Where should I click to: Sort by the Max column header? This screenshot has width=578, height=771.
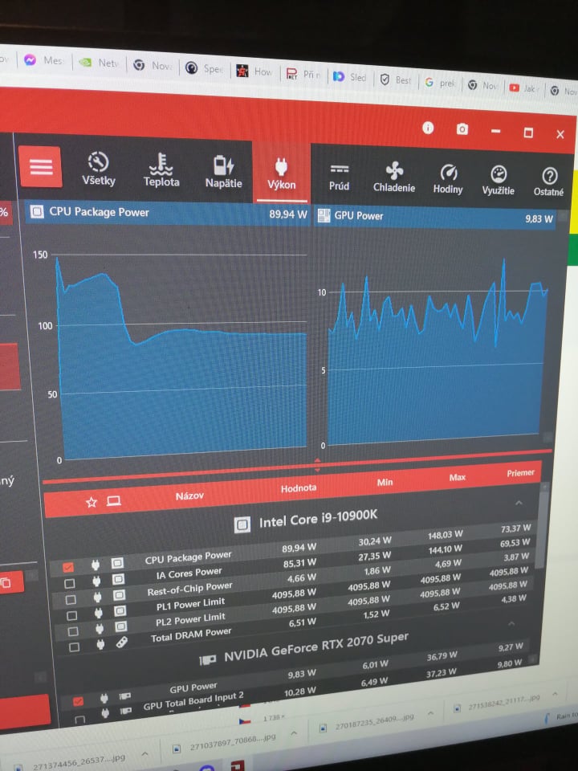click(x=457, y=477)
